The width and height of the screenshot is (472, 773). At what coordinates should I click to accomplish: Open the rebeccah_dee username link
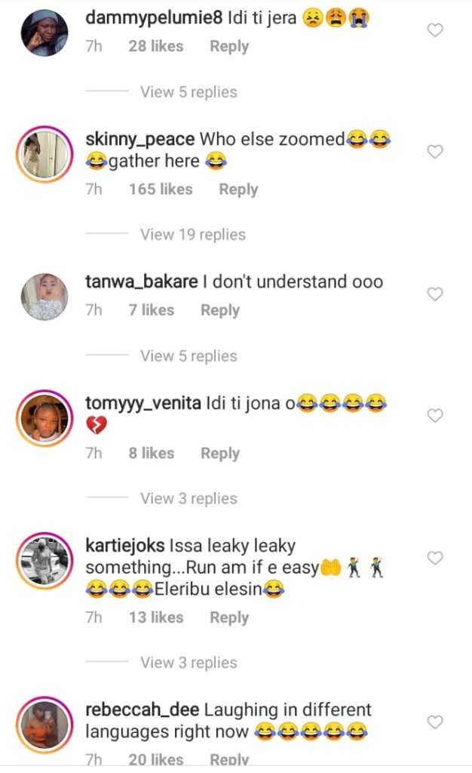(143, 710)
